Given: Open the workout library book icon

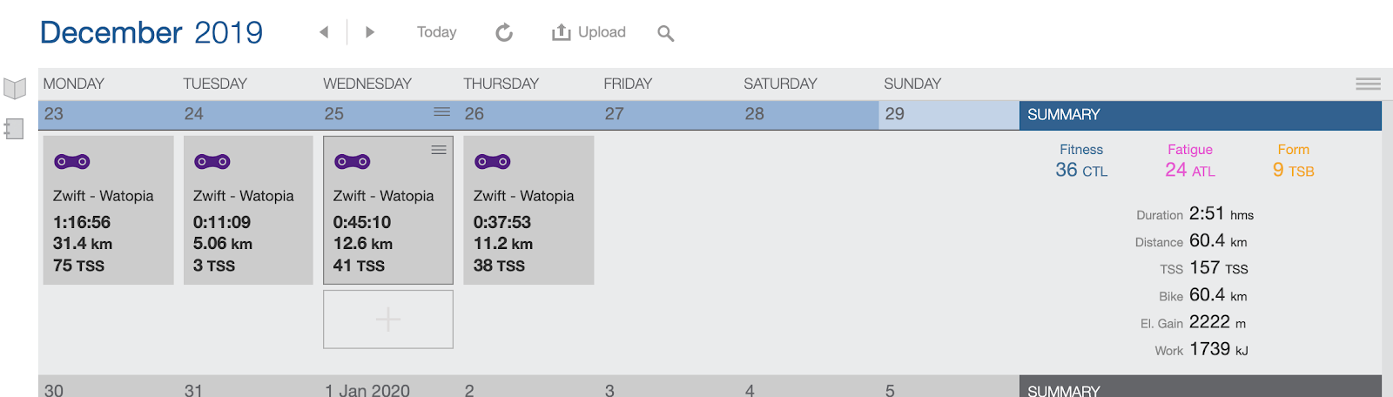Looking at the screenshot, I should 15,88.
